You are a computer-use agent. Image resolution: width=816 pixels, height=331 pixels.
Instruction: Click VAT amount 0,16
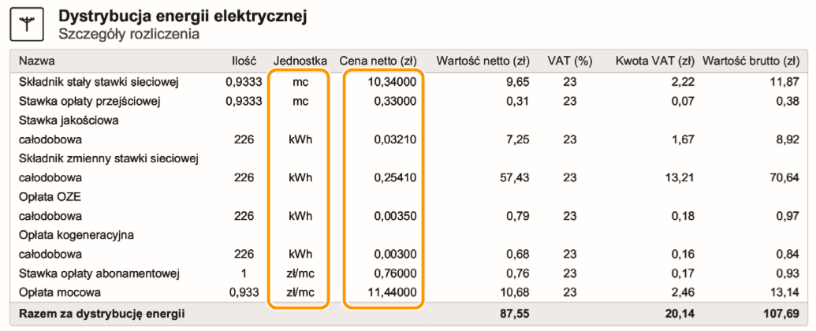pyautogui.click(x=683, y=254)
